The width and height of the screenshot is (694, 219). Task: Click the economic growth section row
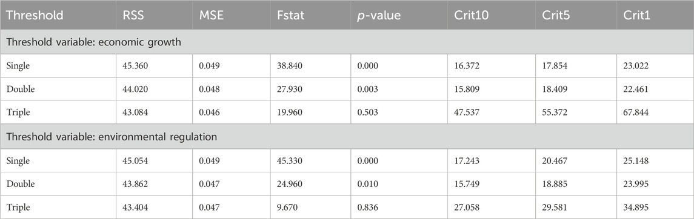pyautogui.click(x=347, y=42)
